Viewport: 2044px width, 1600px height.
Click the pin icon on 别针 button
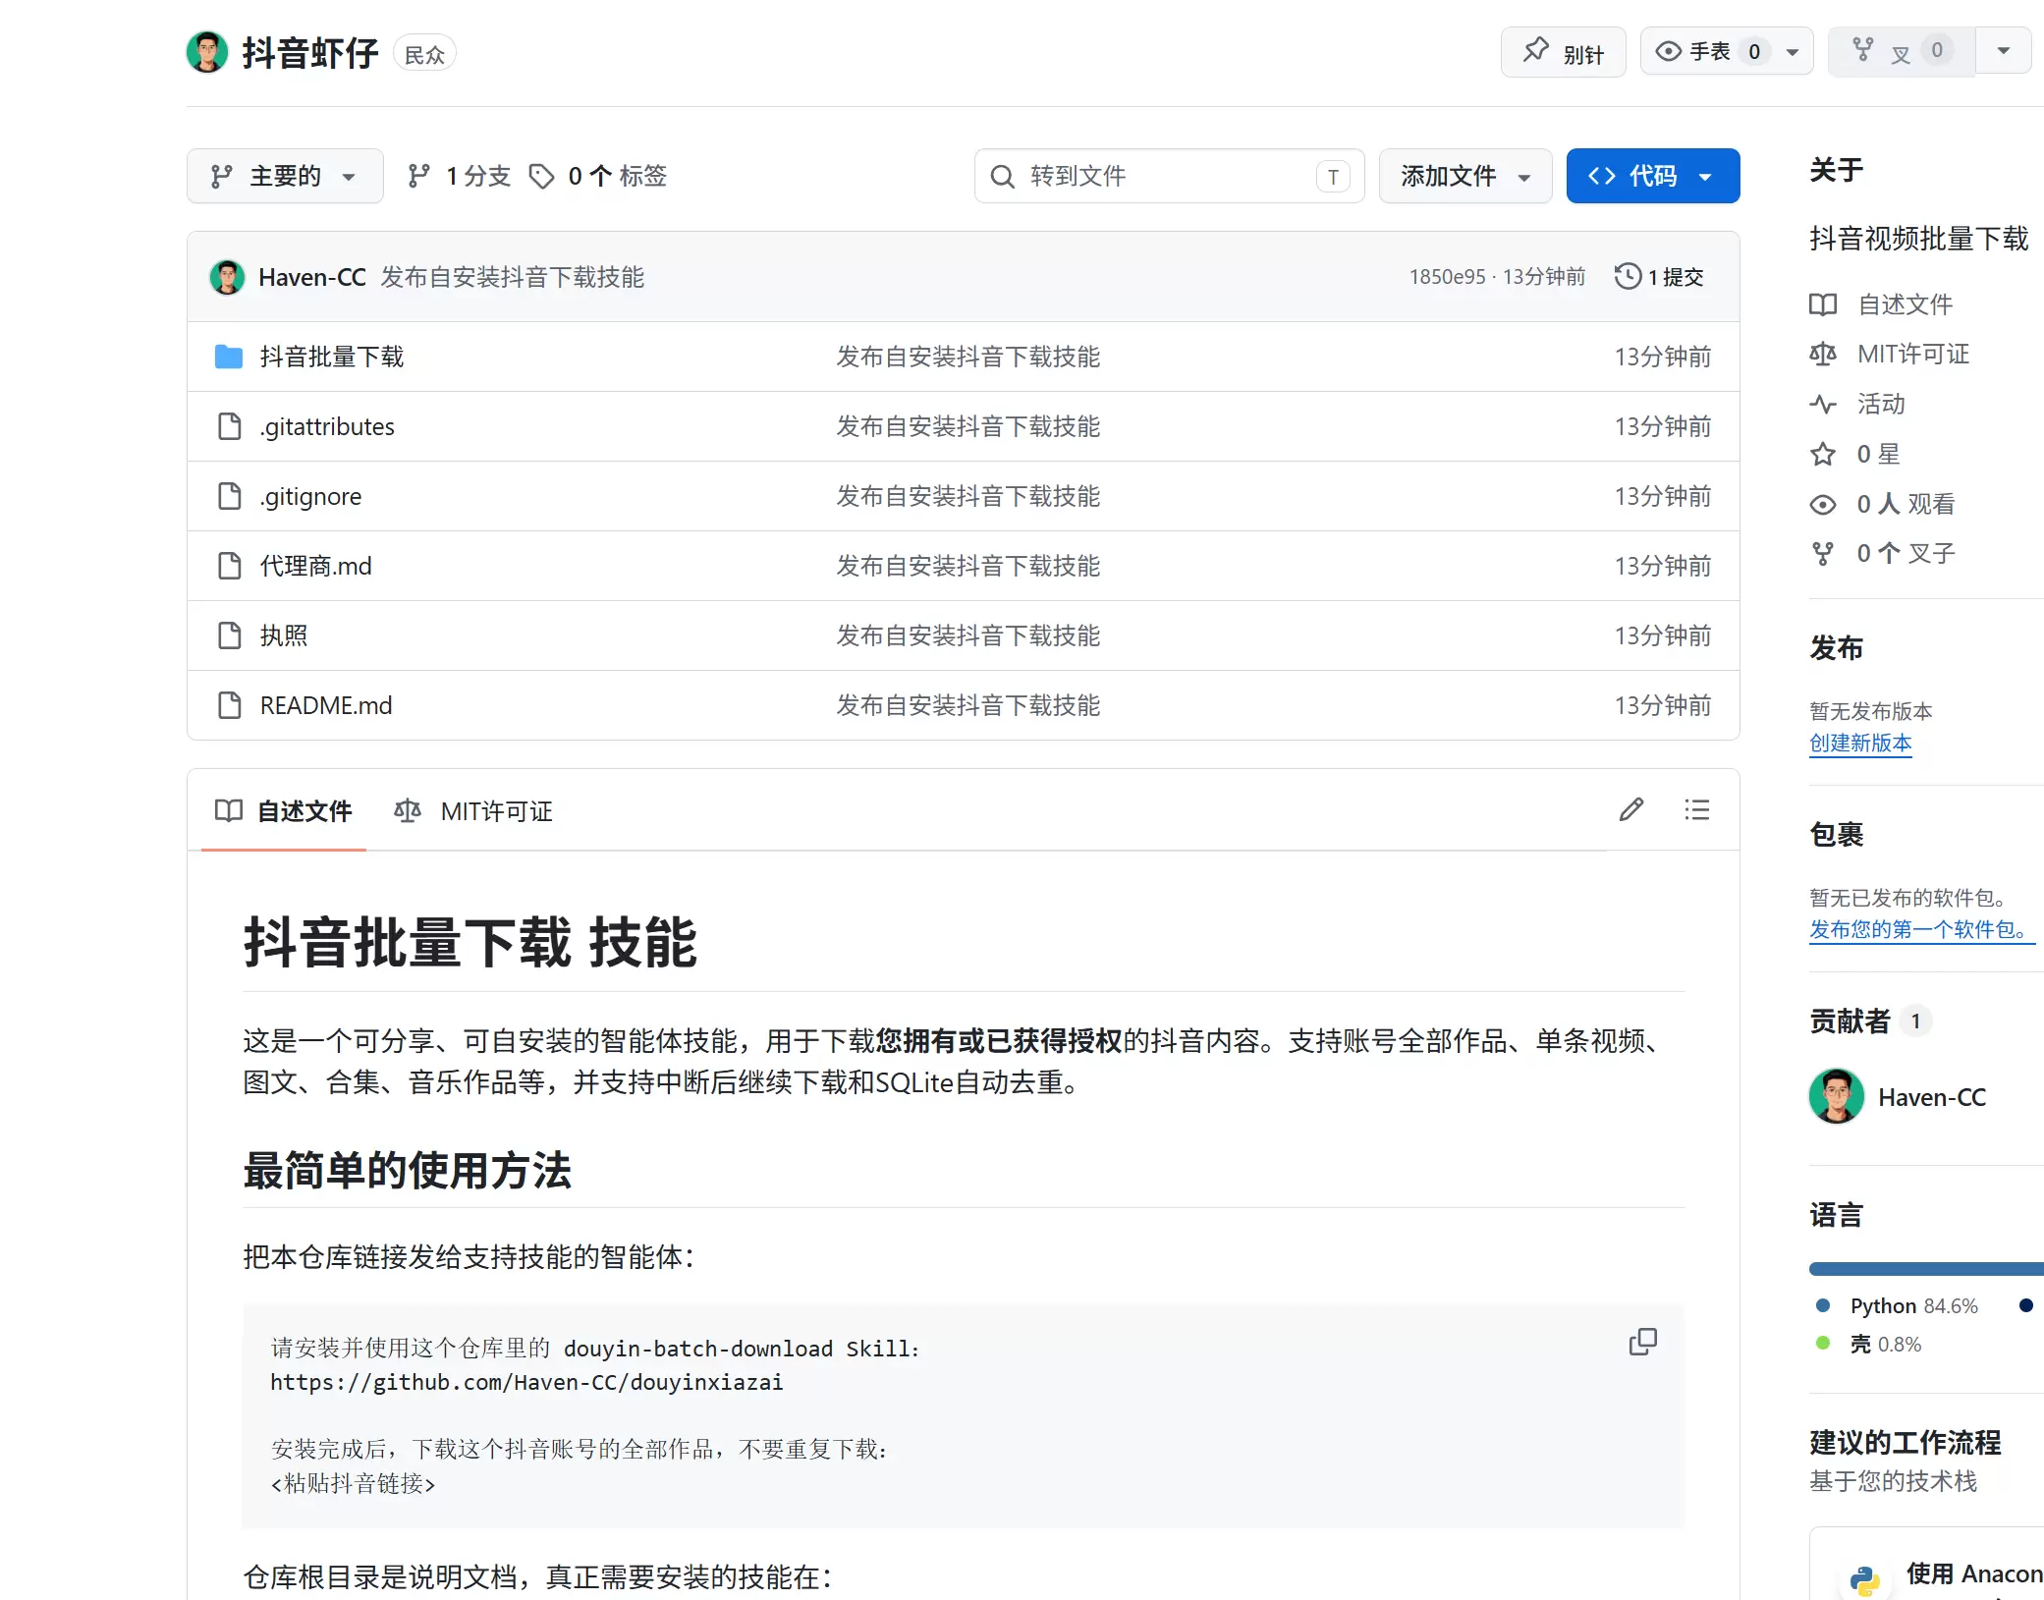(x=1535, y=51)
